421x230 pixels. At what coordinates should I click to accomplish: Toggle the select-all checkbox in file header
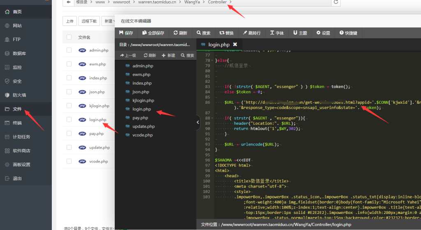69,37
